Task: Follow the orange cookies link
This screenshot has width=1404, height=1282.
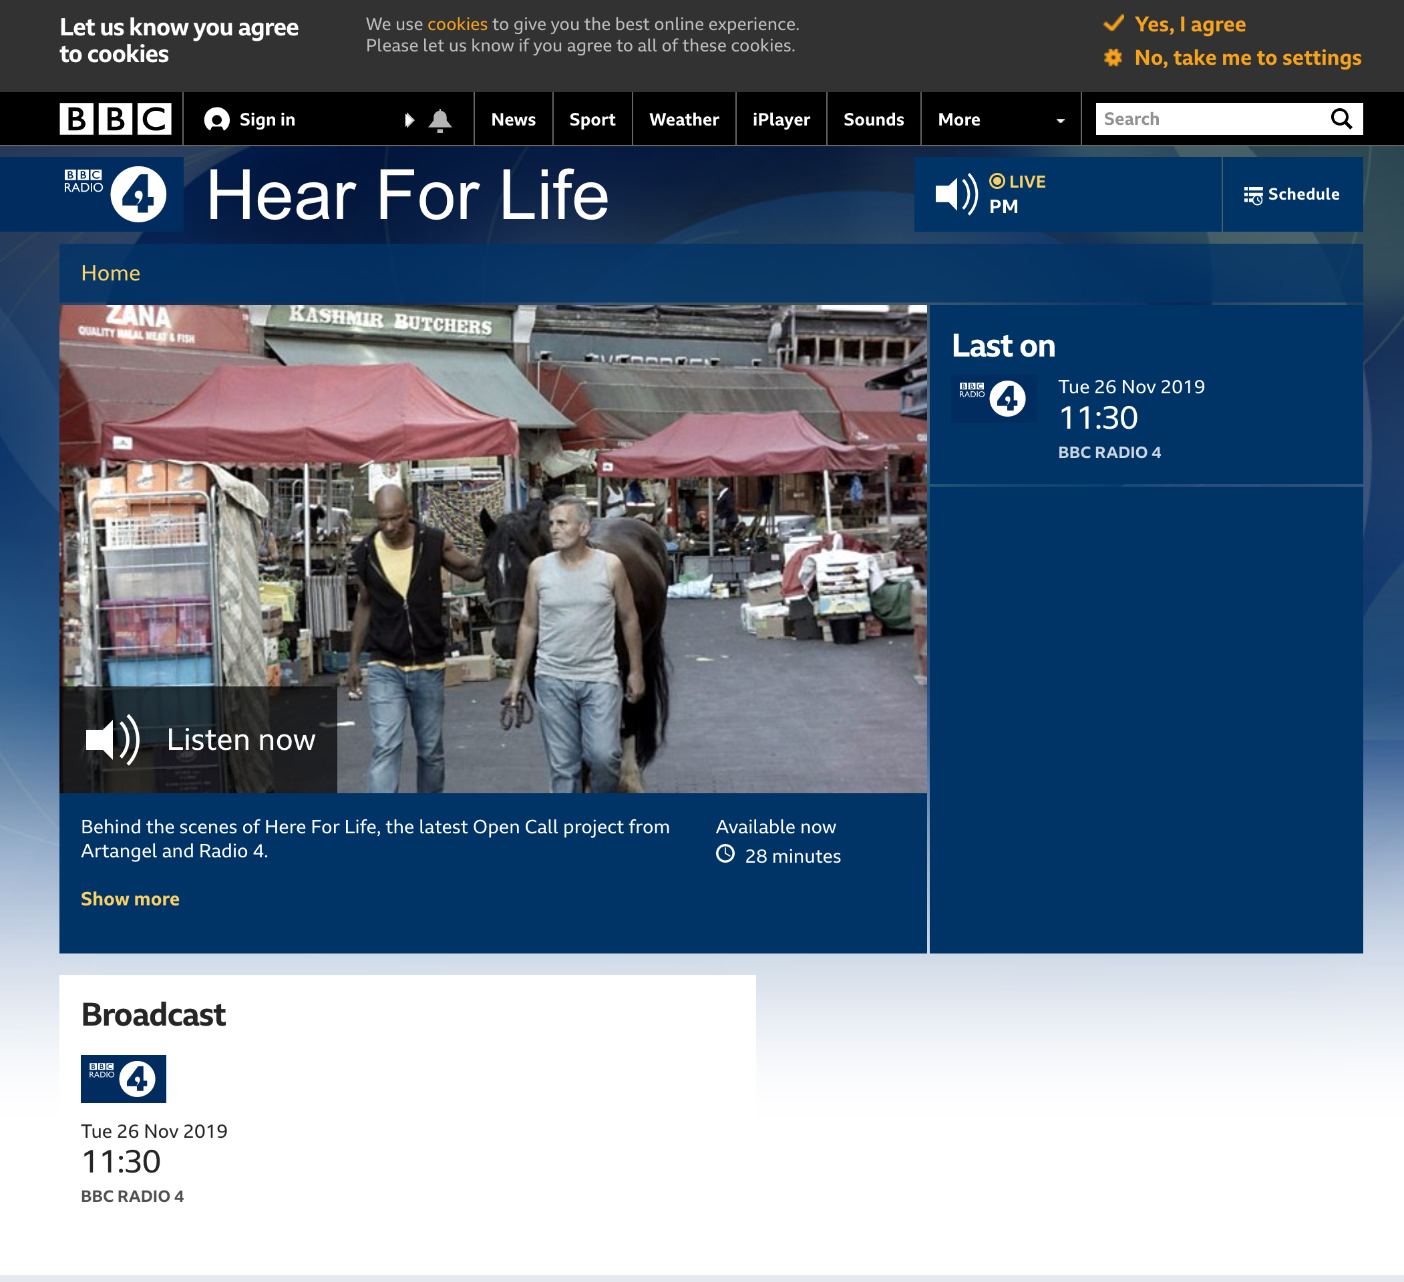Action: coord(458,23)
